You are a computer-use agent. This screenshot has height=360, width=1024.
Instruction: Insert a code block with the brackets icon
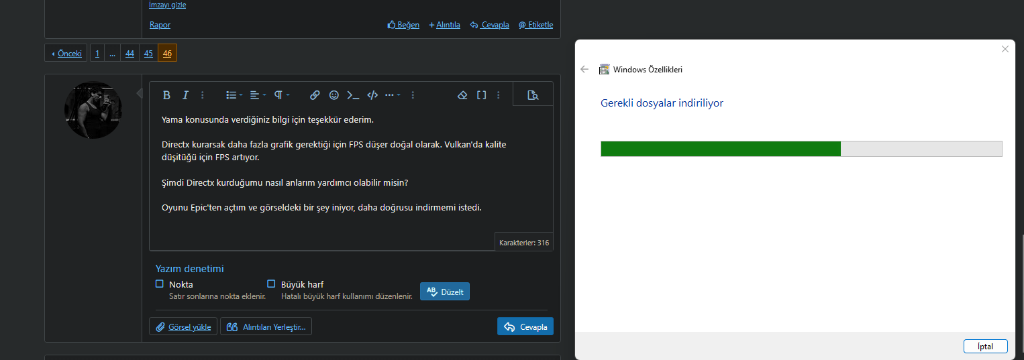point(373,95)
